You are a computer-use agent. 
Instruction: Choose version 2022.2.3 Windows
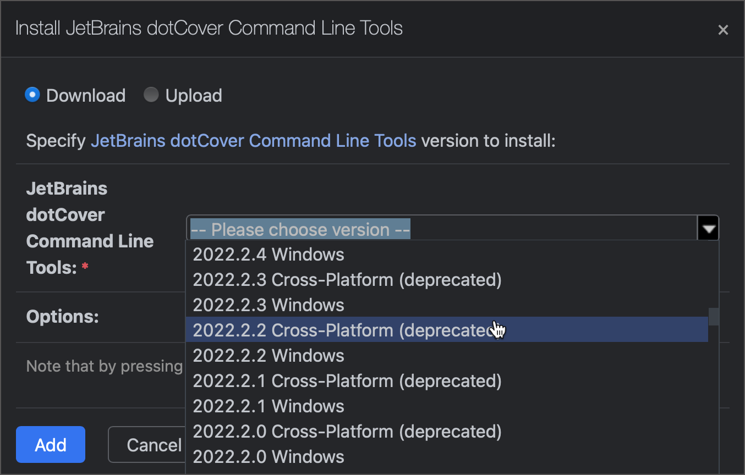coord(268,305)
